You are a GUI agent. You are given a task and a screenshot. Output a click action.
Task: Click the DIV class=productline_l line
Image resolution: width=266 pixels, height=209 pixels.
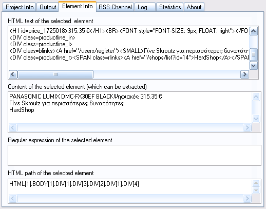(x=41, y=44)
